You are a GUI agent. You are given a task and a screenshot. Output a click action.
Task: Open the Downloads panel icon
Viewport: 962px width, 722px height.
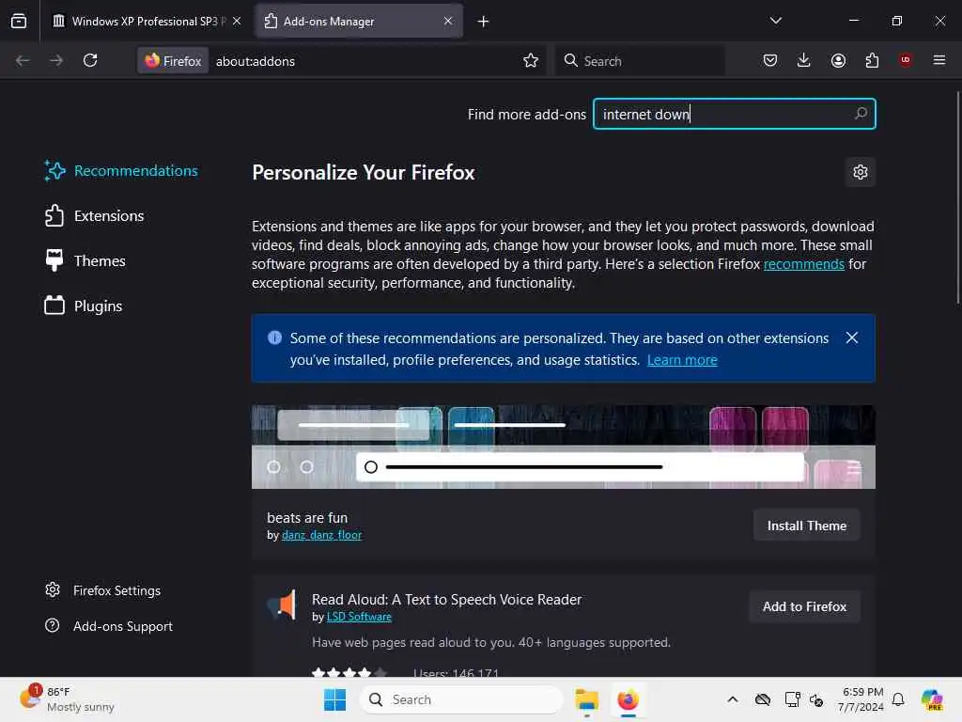(804, 60)
